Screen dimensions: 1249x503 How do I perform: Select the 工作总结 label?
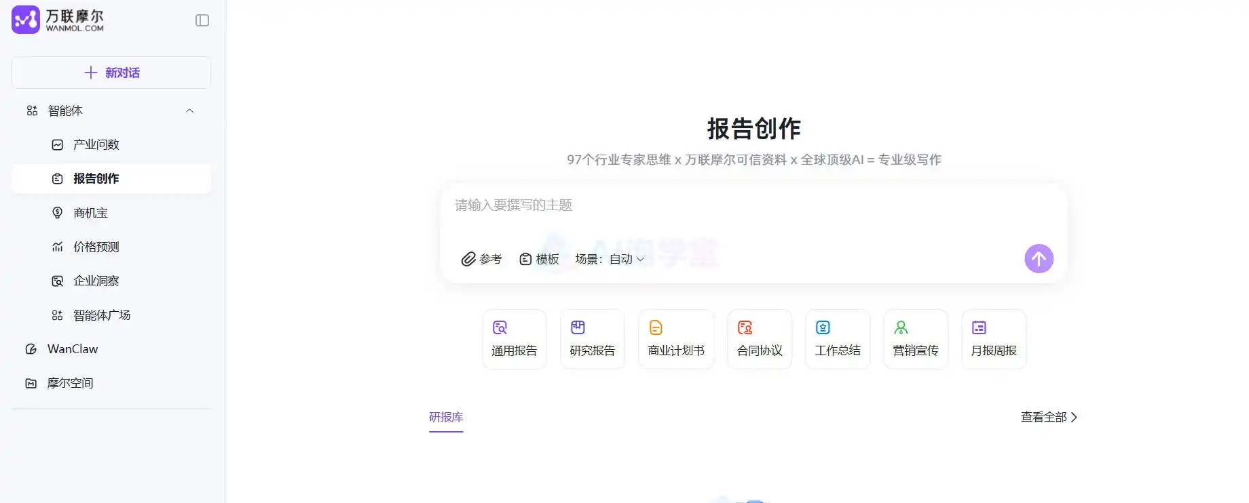[x=838, y=350]
